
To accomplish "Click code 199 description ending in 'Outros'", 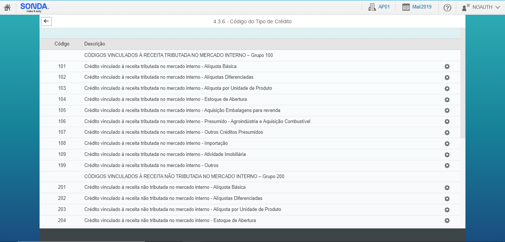I will click(151, 166).
